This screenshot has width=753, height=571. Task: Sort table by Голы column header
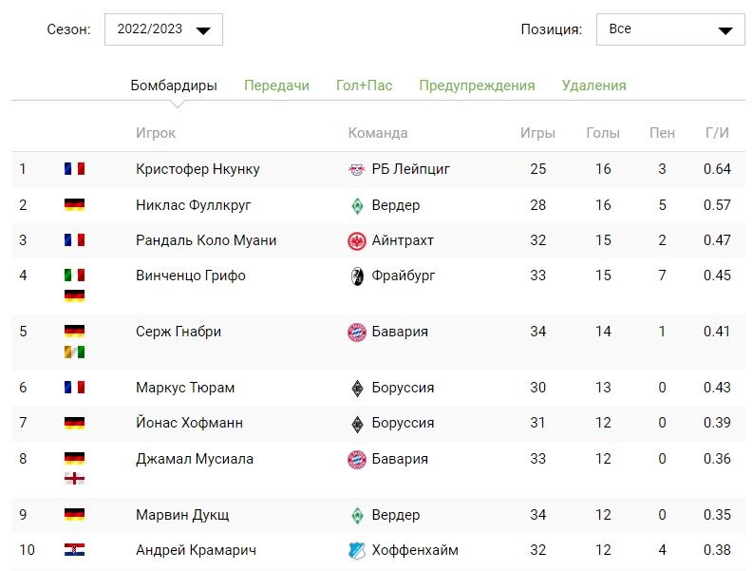(x=603, y=133)
